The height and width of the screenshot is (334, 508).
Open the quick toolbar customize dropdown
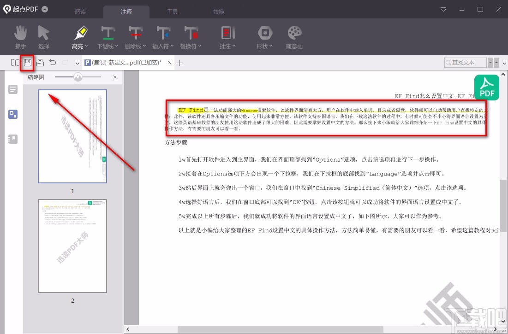point(78,63)
